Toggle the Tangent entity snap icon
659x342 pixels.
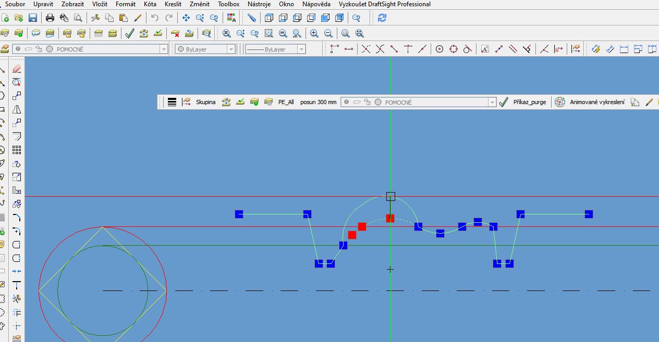tap(468, 49)
